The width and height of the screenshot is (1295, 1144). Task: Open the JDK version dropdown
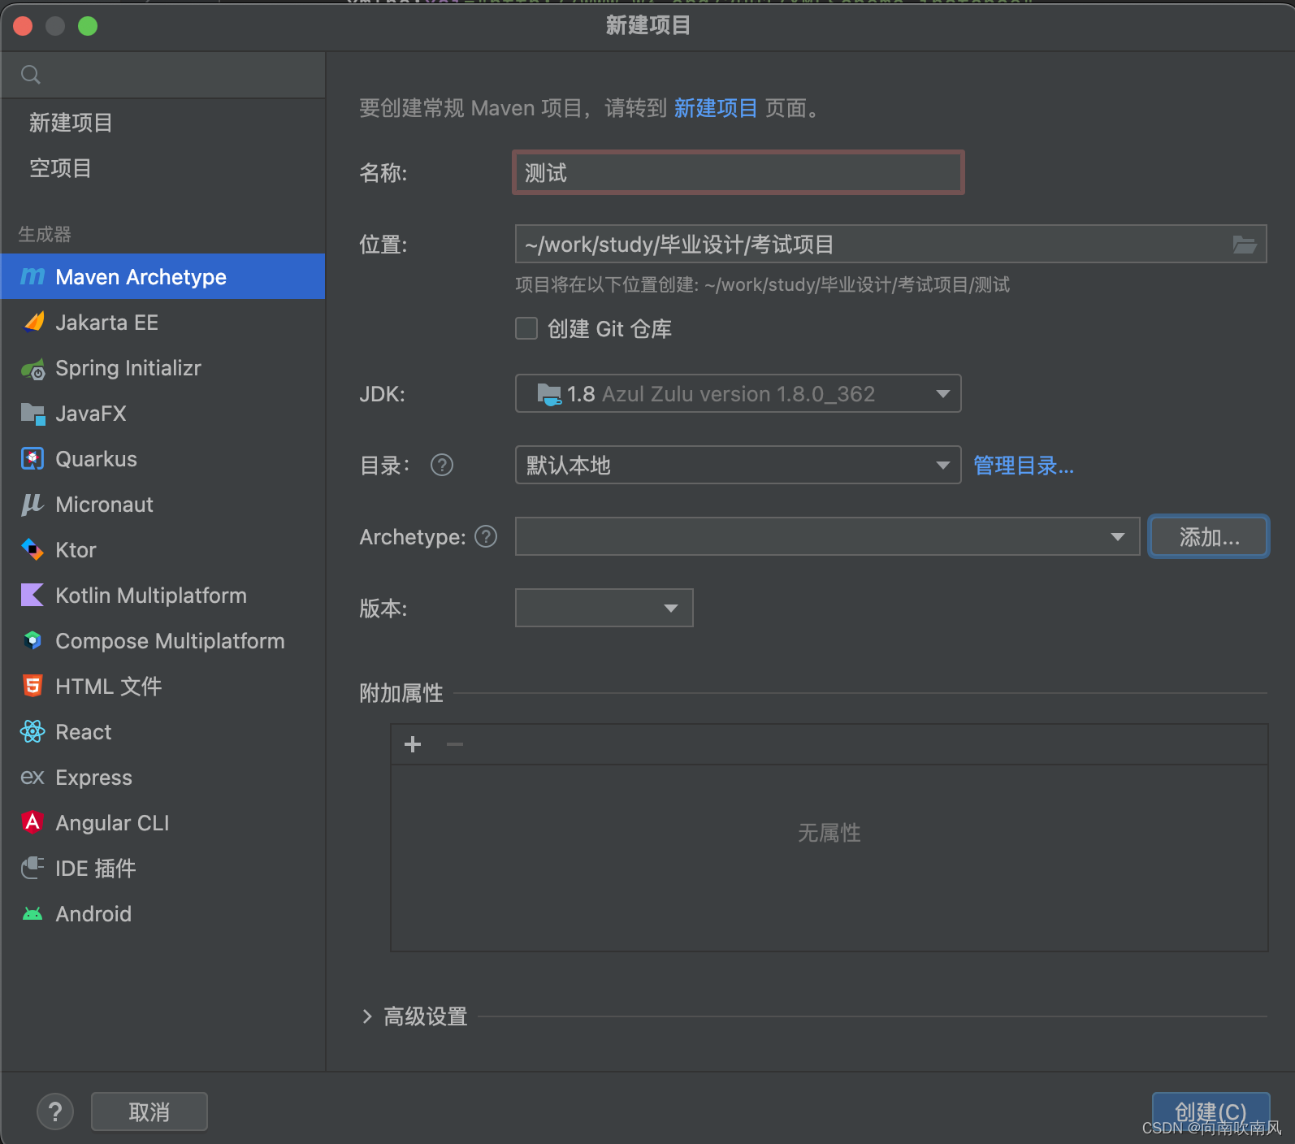738,394
